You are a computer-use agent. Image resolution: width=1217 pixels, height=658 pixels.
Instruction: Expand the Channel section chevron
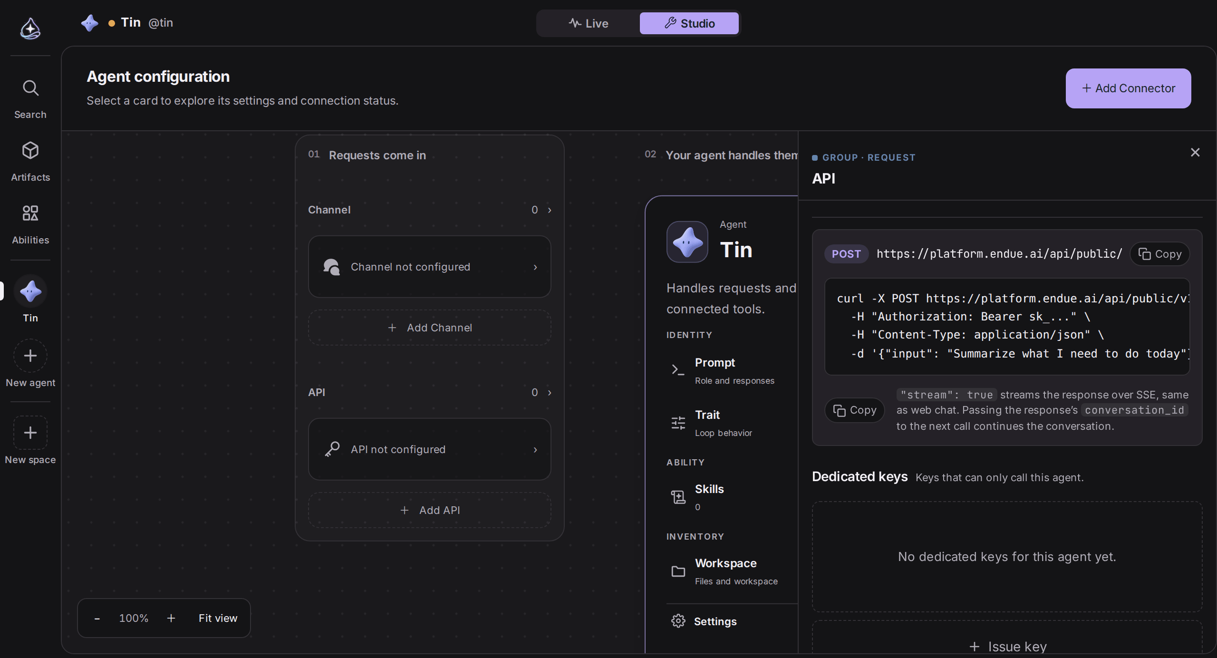[x=550, y=210]
